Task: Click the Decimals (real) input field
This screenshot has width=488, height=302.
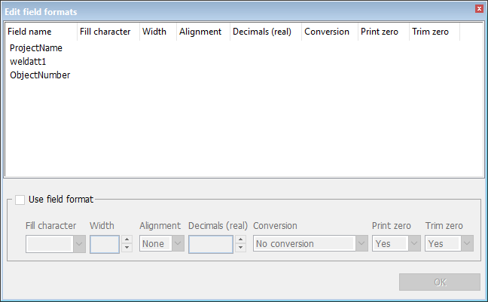Action: 211,244
